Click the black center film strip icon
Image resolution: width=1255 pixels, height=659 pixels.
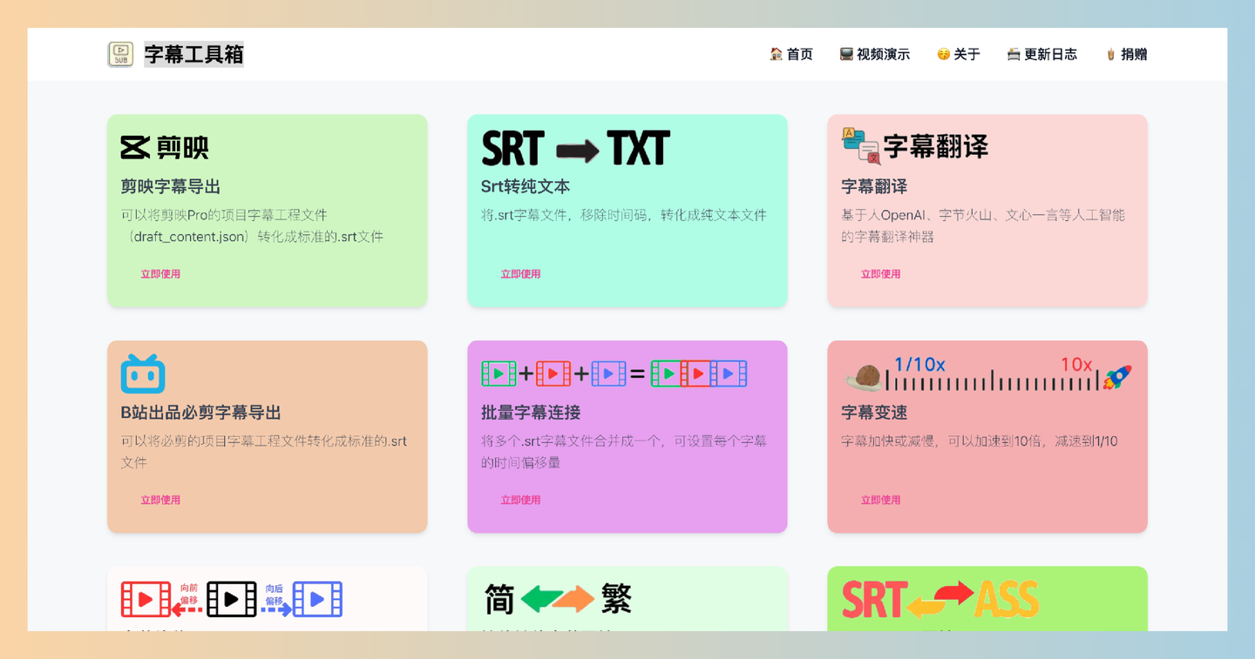[x=231, y=600]
